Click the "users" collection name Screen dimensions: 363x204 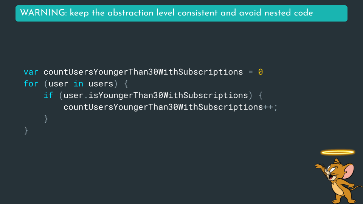click(101, 83)
